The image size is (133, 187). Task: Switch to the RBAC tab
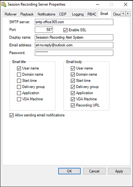pyautogui.click(x=92, y=14)
